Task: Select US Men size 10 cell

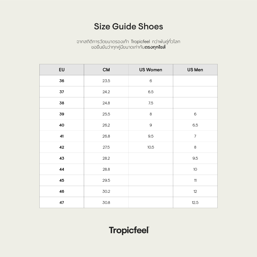Action: pyautogui.click(x=195, y=169)
